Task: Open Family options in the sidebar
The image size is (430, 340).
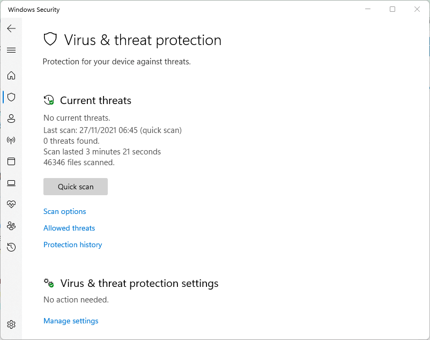Action: click(11, 226)
